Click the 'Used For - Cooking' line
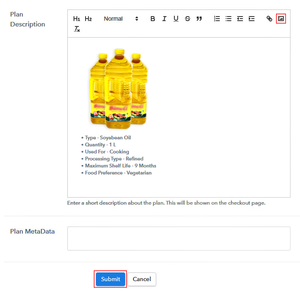The image size is (300, 296). pyautogui.click(x=107, y=152)
